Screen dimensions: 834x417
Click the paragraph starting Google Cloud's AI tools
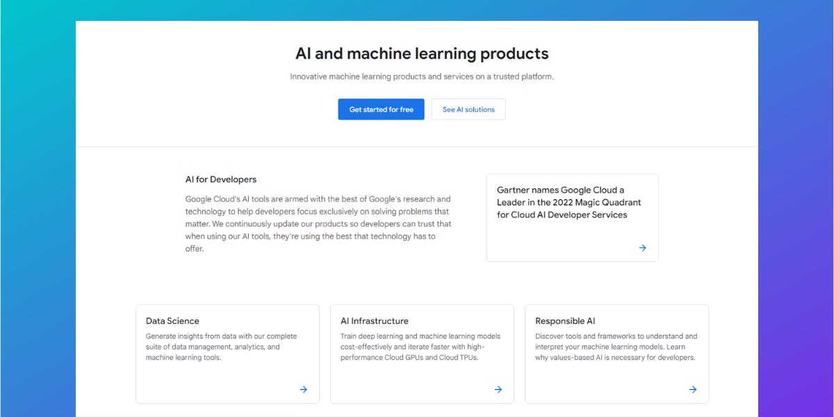318,224
